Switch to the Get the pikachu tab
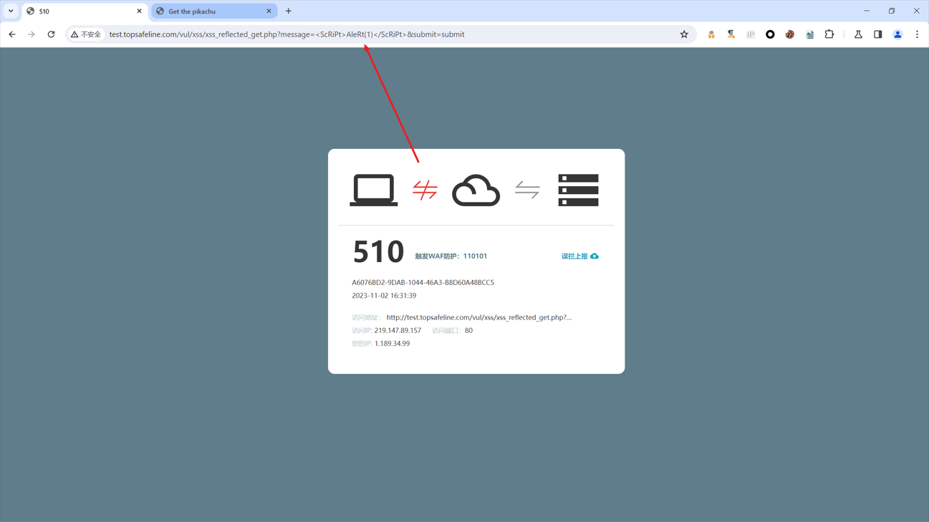The image size is (929, 522). click(208, 11)
